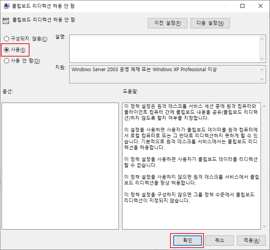Screen dimensions: 270x250
Task: Confirm with the 확인 button
Action: pos(187,240)
